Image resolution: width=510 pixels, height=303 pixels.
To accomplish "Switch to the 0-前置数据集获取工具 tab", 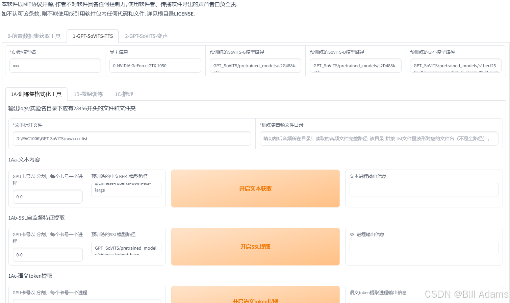I will click(35, 36).
